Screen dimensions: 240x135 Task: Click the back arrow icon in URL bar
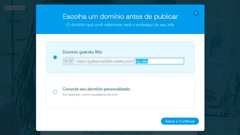point(66,61)
